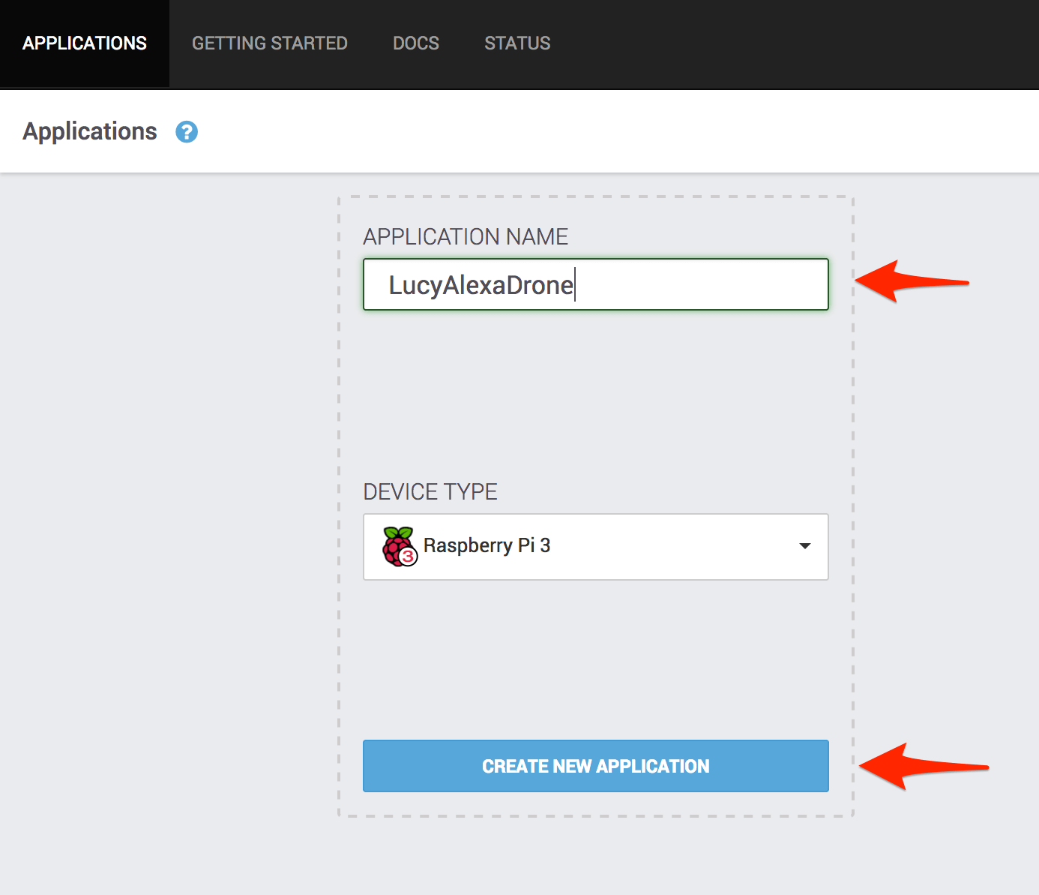The image size is (1039, 895).
Task: Click the empty gap above the create button
Action: coord(595,660)
